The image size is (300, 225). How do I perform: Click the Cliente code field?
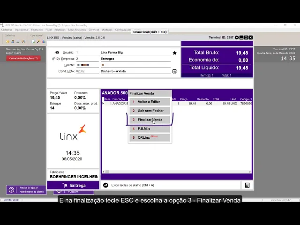coord(88,65)
